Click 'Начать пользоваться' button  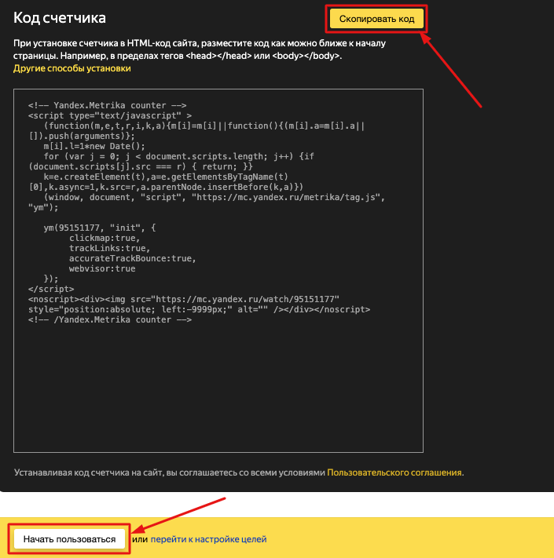[69, 539]
